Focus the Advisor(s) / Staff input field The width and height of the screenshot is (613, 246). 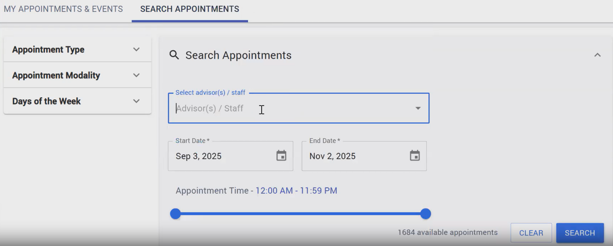[x=286, y=108]
